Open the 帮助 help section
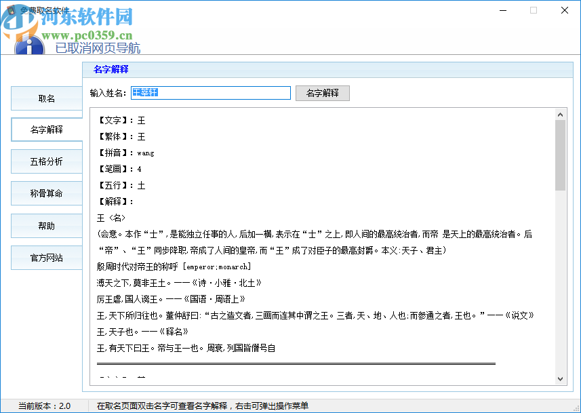This screenshot has width=581, height=413. (x=46, y=225)
